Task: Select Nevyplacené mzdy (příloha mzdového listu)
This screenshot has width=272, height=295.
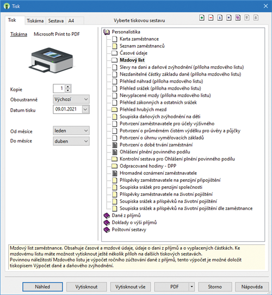Action: [x=165, y=95]
